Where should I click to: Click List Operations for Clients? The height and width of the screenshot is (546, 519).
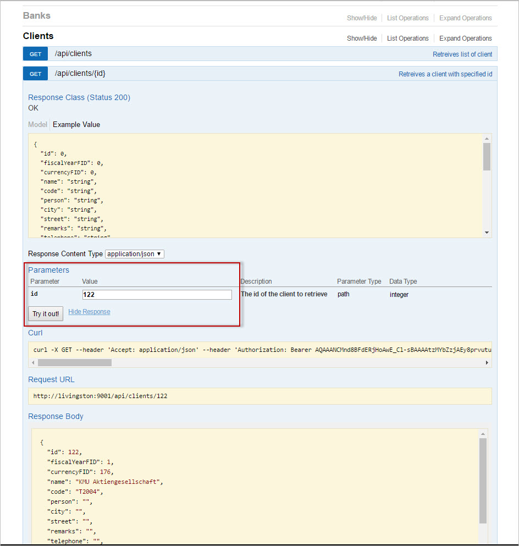pyautogui.click(x=407, y=38)
